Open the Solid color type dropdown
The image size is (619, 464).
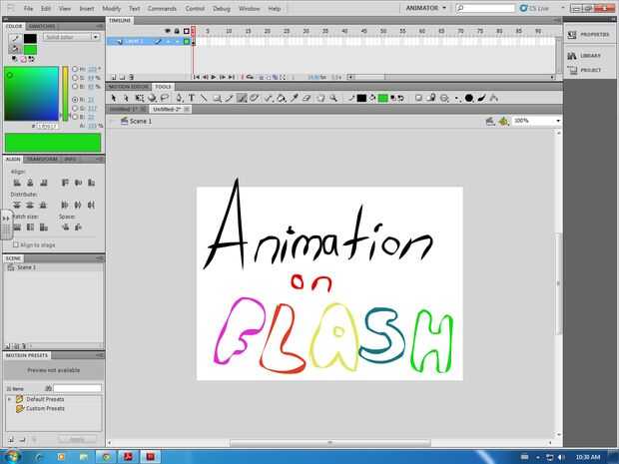coord(72,37)
